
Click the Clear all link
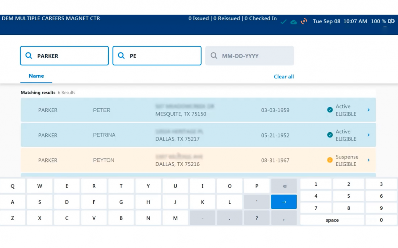[x=284, y=77]
